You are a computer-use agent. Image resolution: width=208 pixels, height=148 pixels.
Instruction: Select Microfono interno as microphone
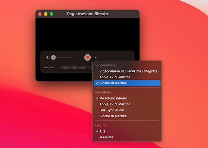(x=127, y=98)
